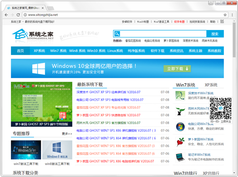Viewport: 238px width, 177px height.
Task: Go forward with the browser forward arrow
Action: (x=12, y=15)
